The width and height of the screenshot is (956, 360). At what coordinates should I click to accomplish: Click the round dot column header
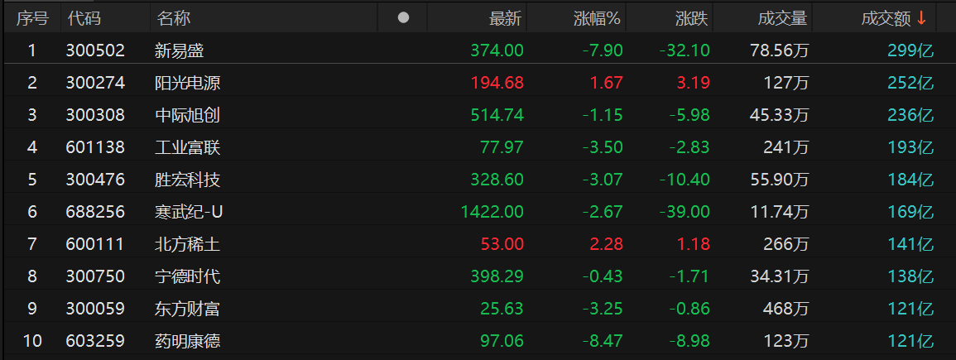(403, 18)
